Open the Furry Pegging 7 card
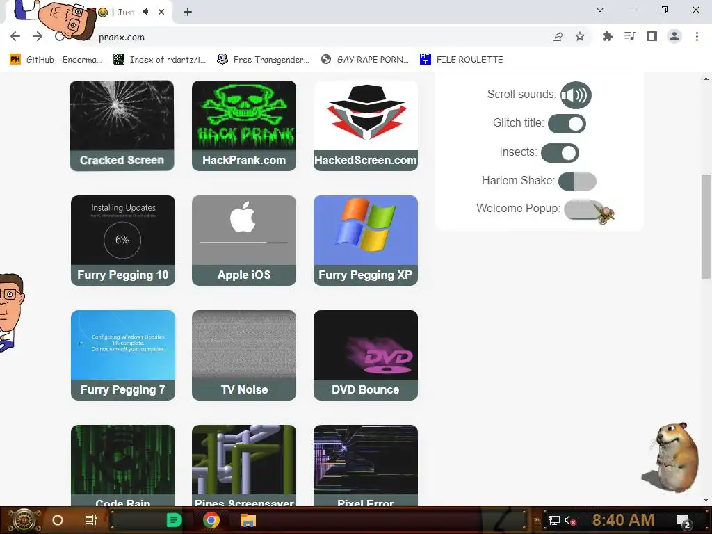The image size is (712, 534). click(122, 355)
